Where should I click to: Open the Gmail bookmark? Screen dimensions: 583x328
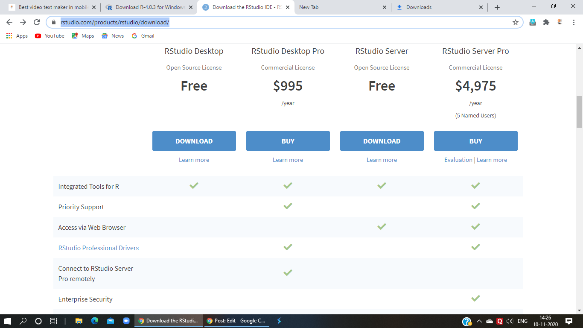click(143, 36)
